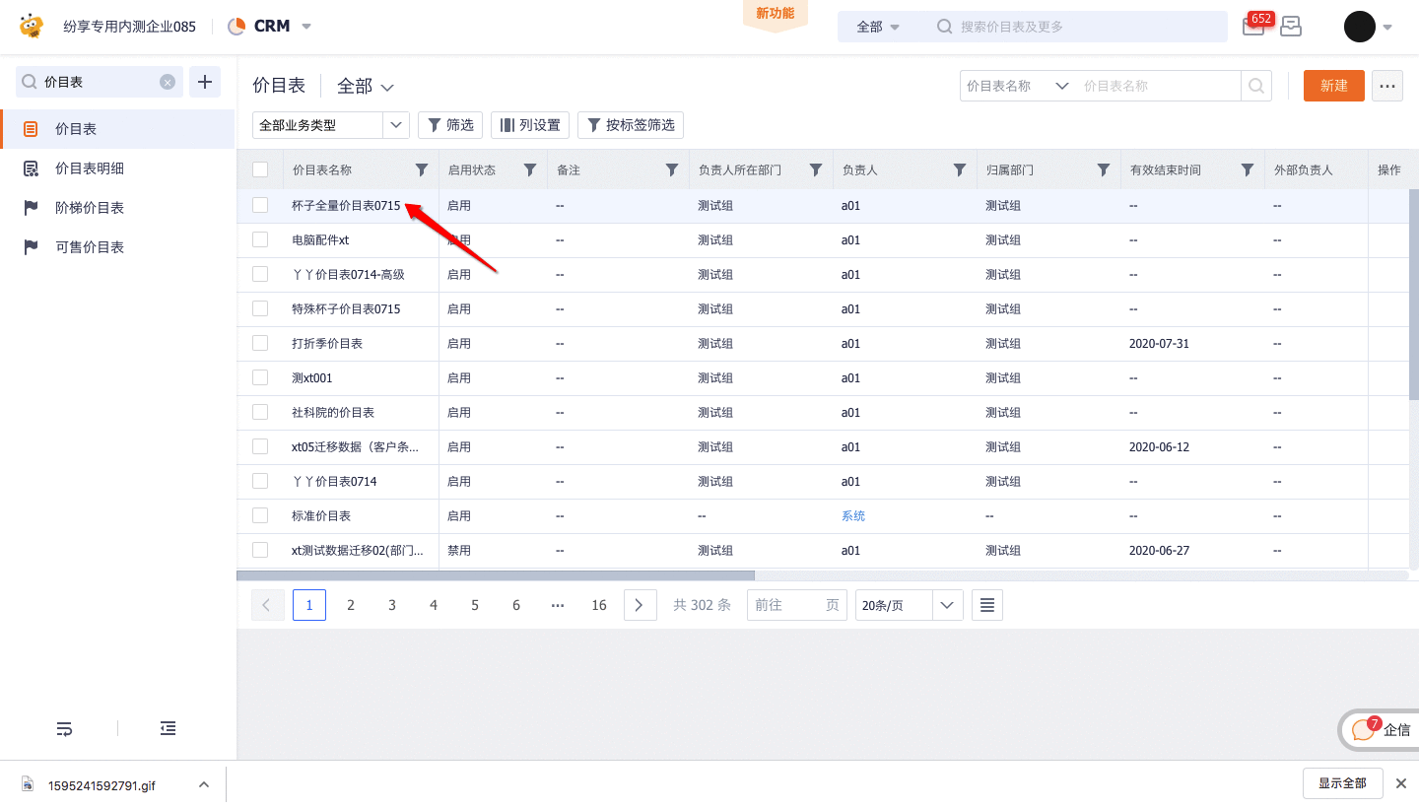The width and height of the screenshot is (1419, 809).
Task: Select checkbox for 电脑配件xt row
Action: pos(260,239)
